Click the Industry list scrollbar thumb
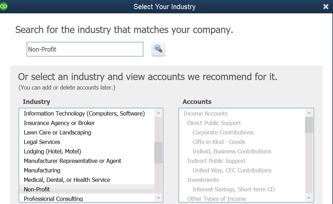This screenshot has width=333, height=204. 158,153
